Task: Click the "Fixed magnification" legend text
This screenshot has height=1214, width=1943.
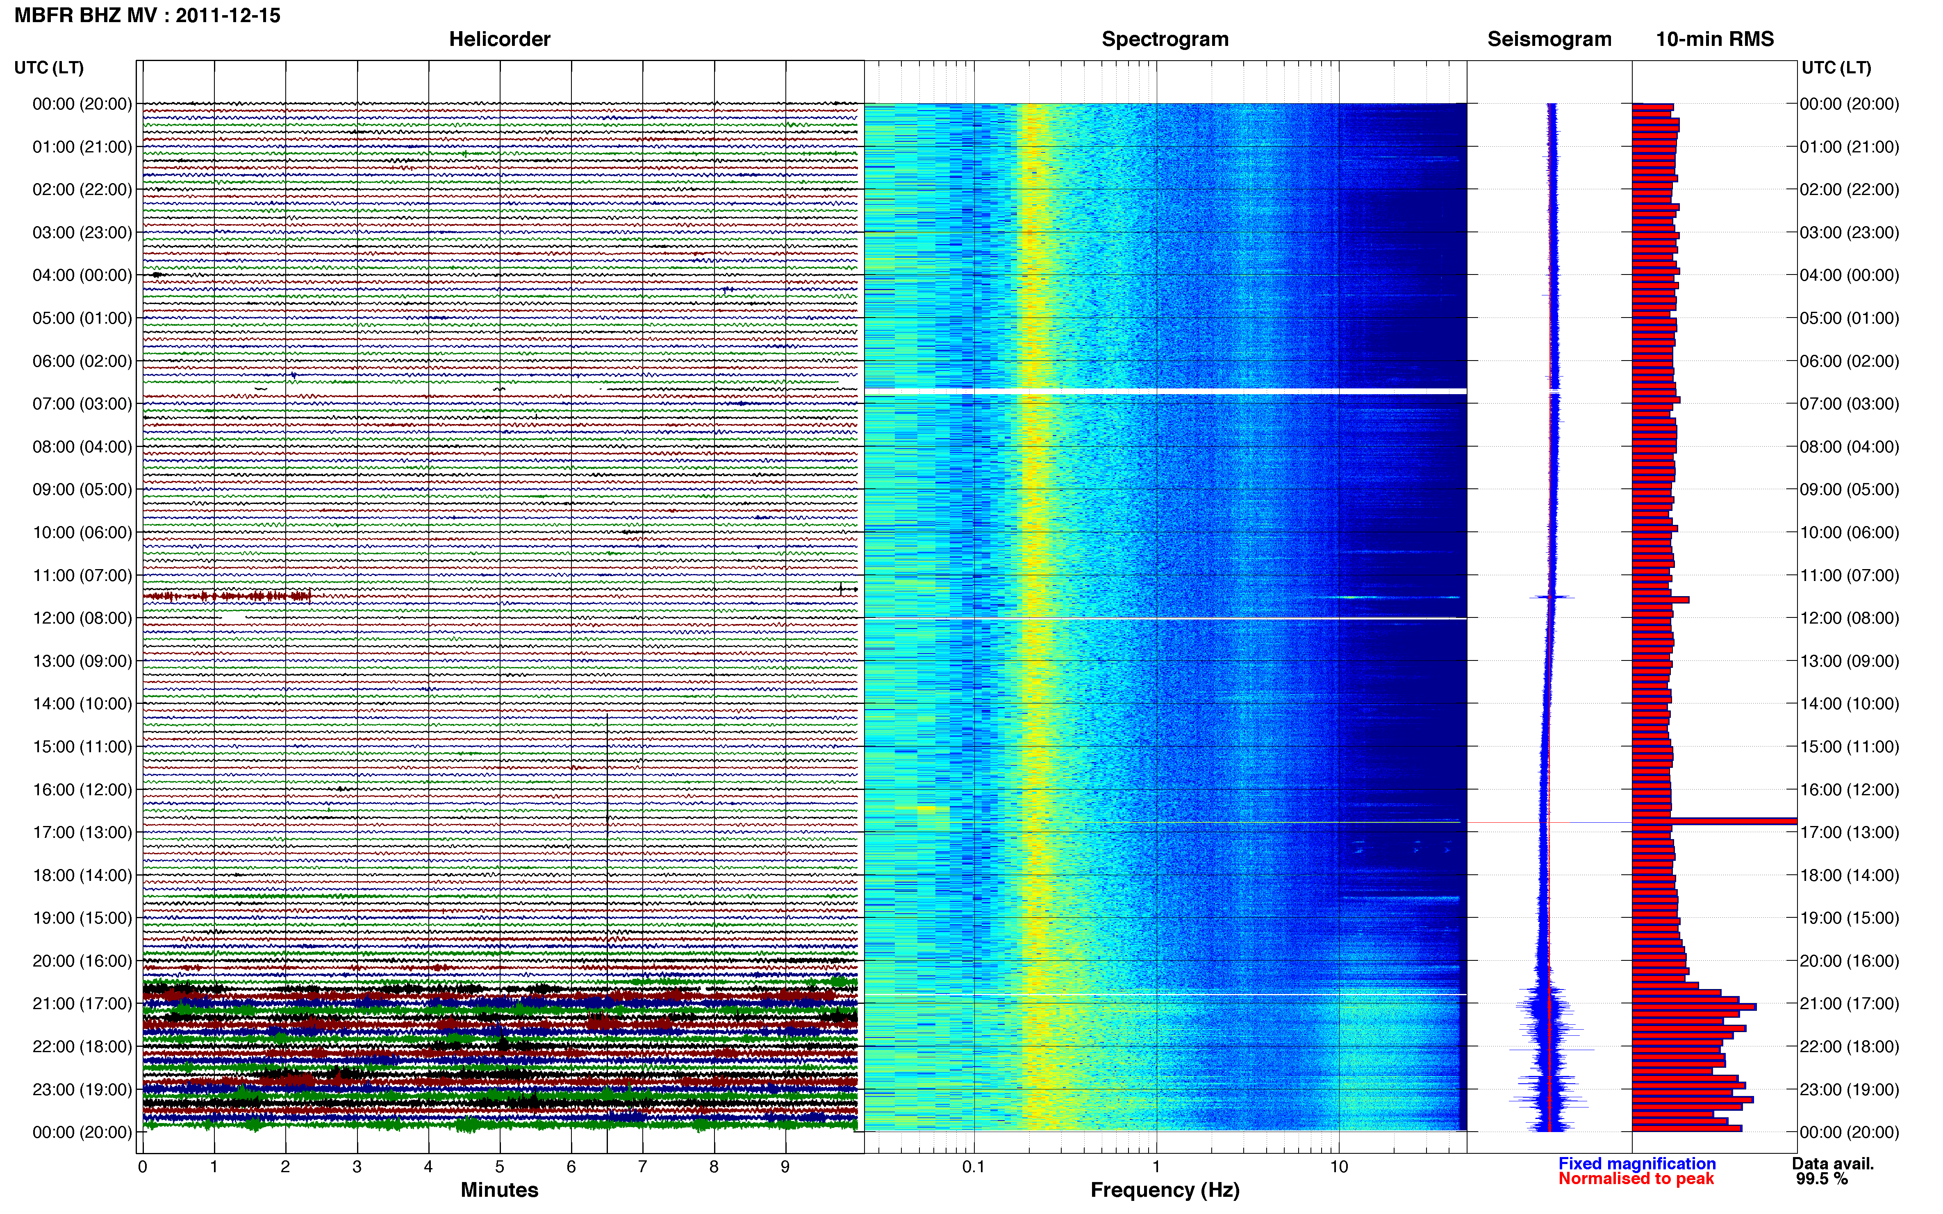Action: coord(1637,1164)
